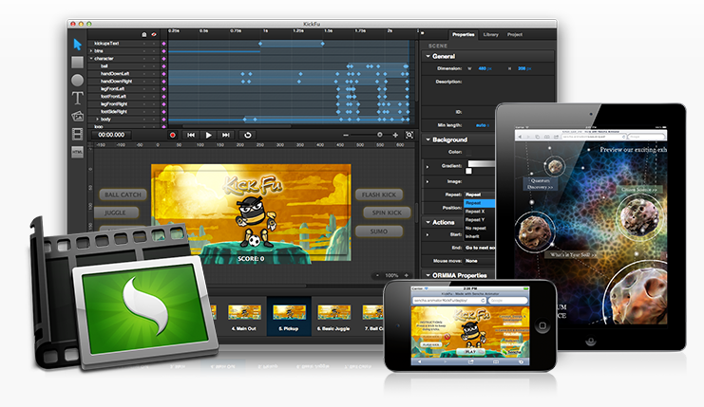This screenshot has width=704, height=407.
Task: Collapse the character layer group
Action: pos(91,58)
